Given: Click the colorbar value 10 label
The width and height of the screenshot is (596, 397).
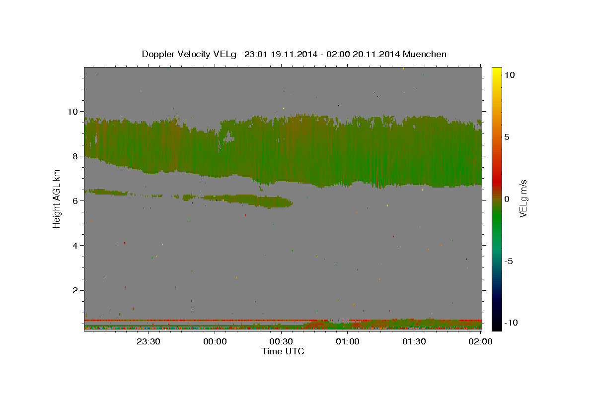Looking at the screenshot, I should pyautogui.click(x=509, y=74).
